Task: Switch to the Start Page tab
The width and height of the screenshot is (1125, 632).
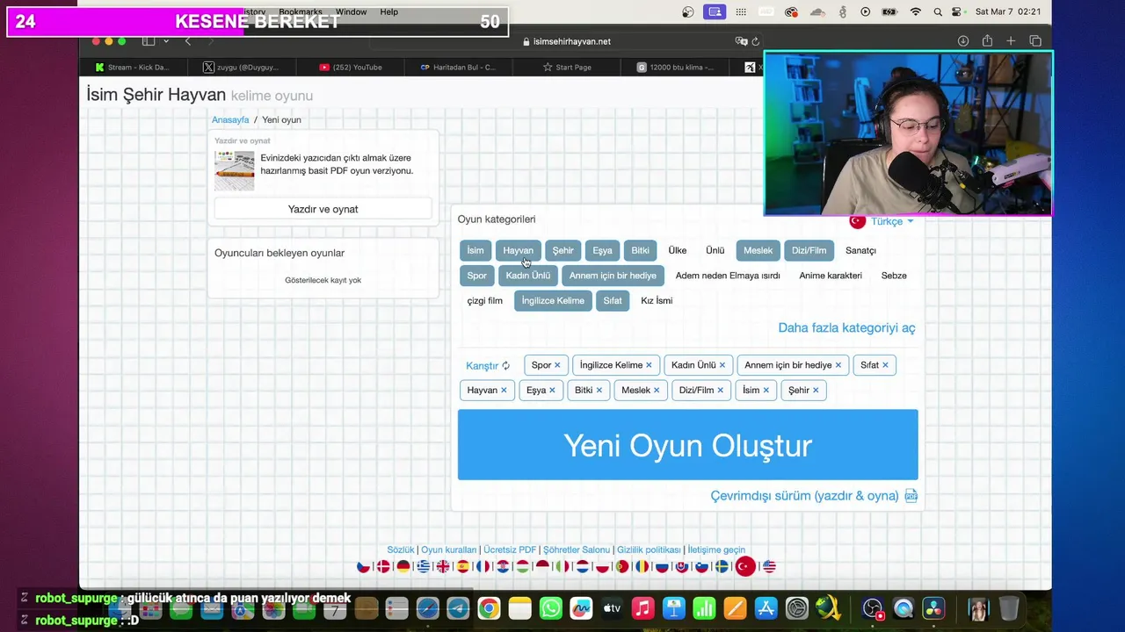Action: click(567, 67)
